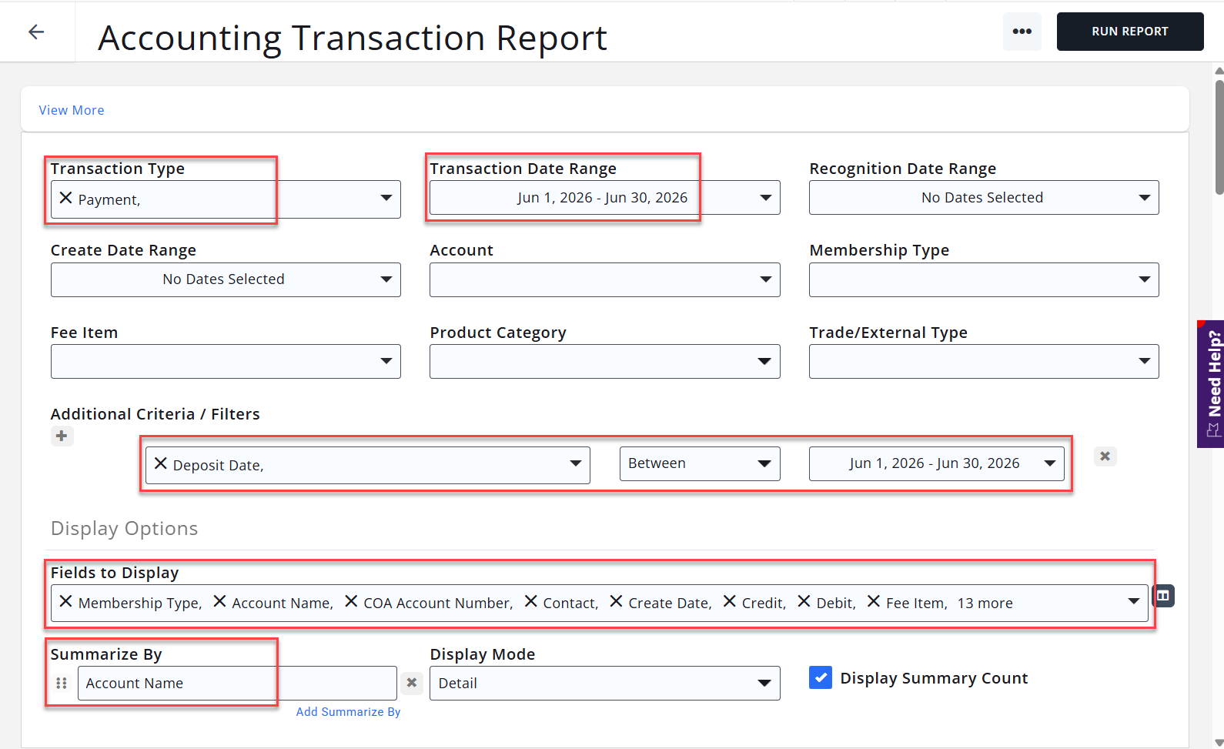Open the Need Help side tab

[1210, 383]
